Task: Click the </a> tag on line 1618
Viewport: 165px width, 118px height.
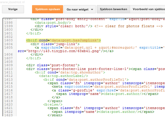Action: point(56,97)
